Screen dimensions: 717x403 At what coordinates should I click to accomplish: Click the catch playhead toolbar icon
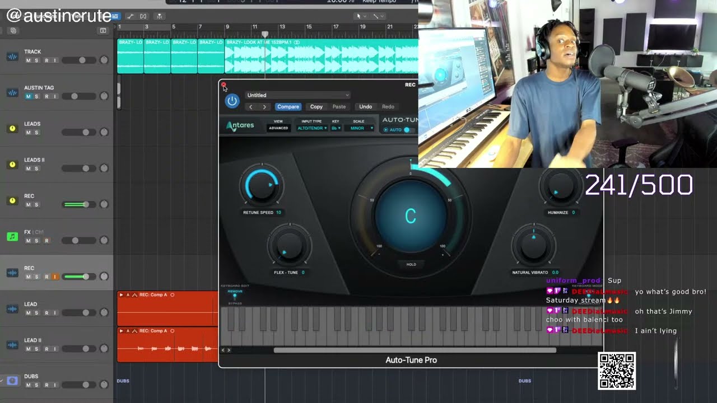click(x=159, y=16)
